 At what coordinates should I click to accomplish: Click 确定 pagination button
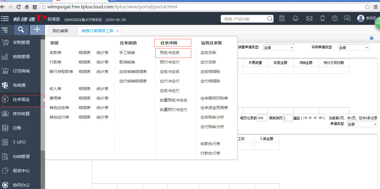pyautogui.click(x=297, y=118)
